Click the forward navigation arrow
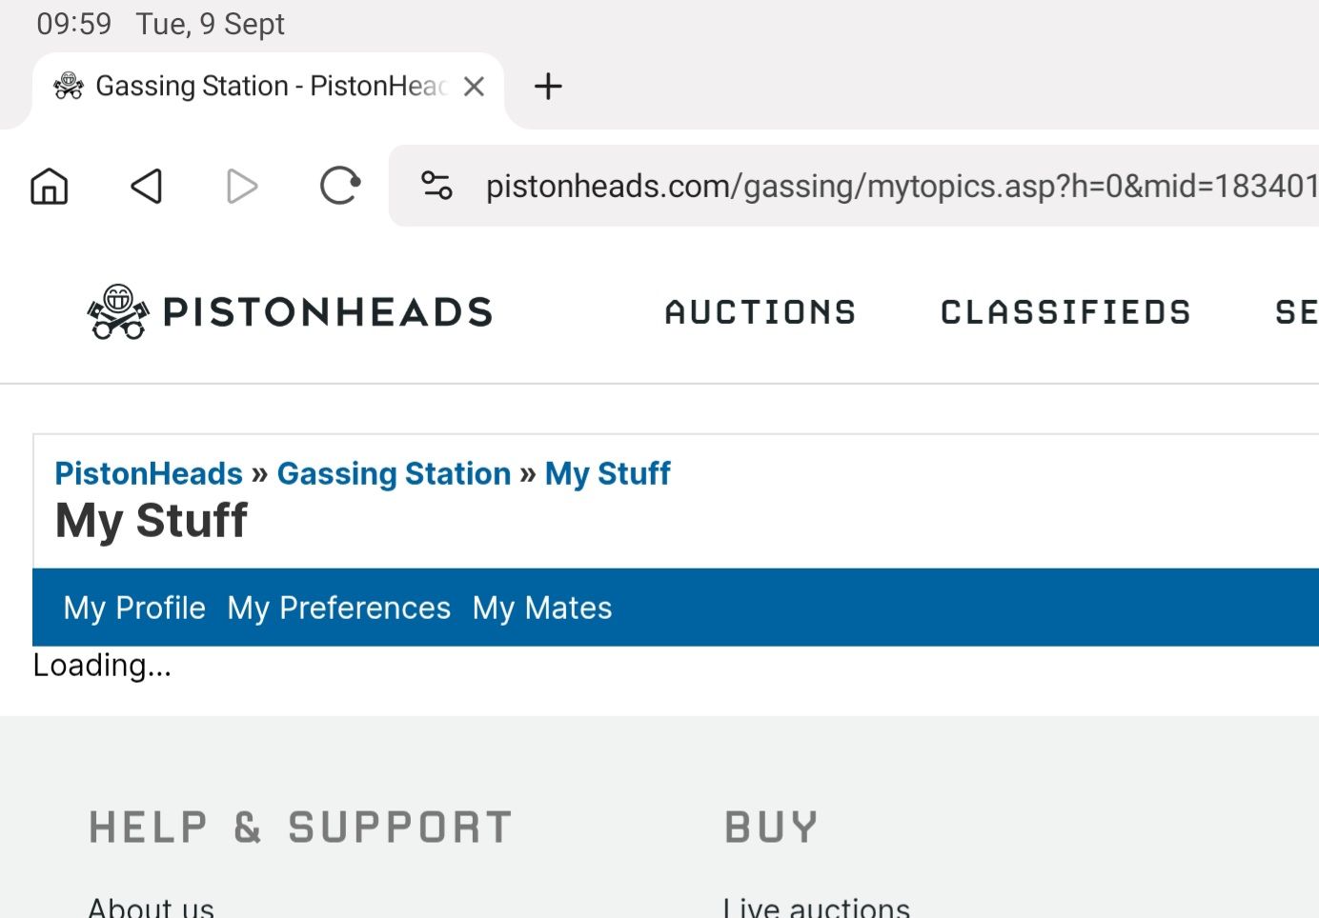The width and height of the screenshot is (1319, 918). [x=242, y=186]
